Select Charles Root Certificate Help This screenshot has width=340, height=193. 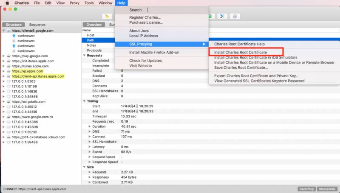pos(239,44)
